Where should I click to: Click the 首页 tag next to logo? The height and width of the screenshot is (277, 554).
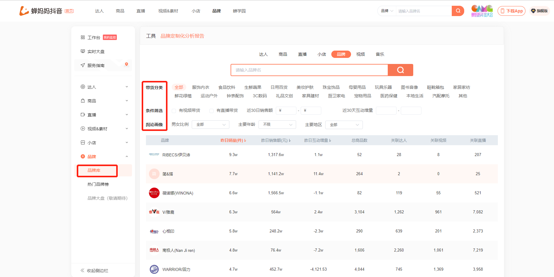[x=69, y=11]
